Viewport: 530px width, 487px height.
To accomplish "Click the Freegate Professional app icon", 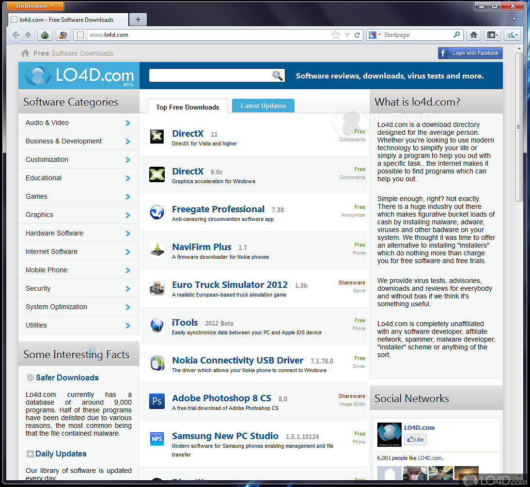I will (x=157, y=212).
